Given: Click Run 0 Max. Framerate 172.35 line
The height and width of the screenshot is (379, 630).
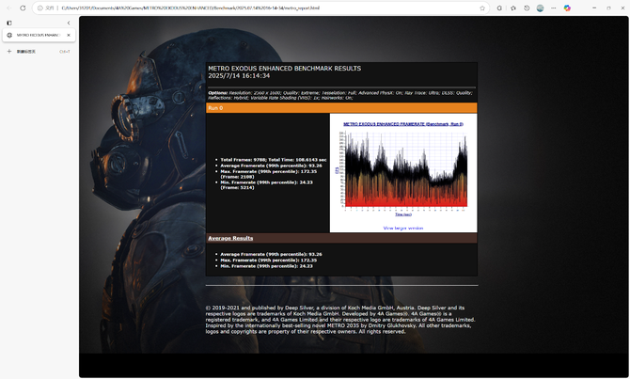Looking at the screenshot, I should (268, 174).
